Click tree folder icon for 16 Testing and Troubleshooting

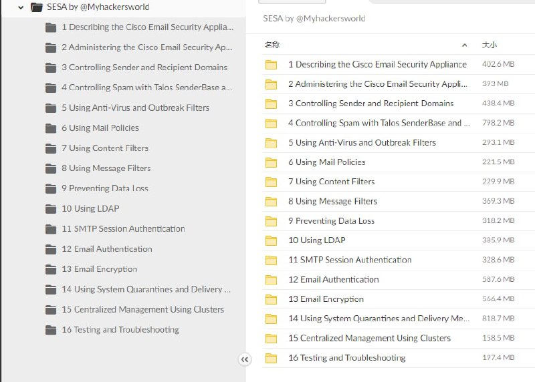pos(51,330)
